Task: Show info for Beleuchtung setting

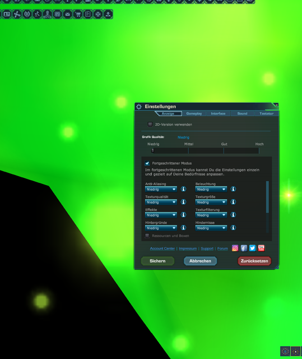Action: (x=233, y=189)
